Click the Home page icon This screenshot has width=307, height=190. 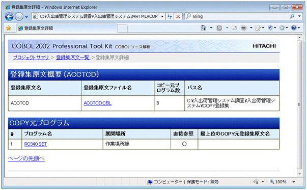[204, 28]
